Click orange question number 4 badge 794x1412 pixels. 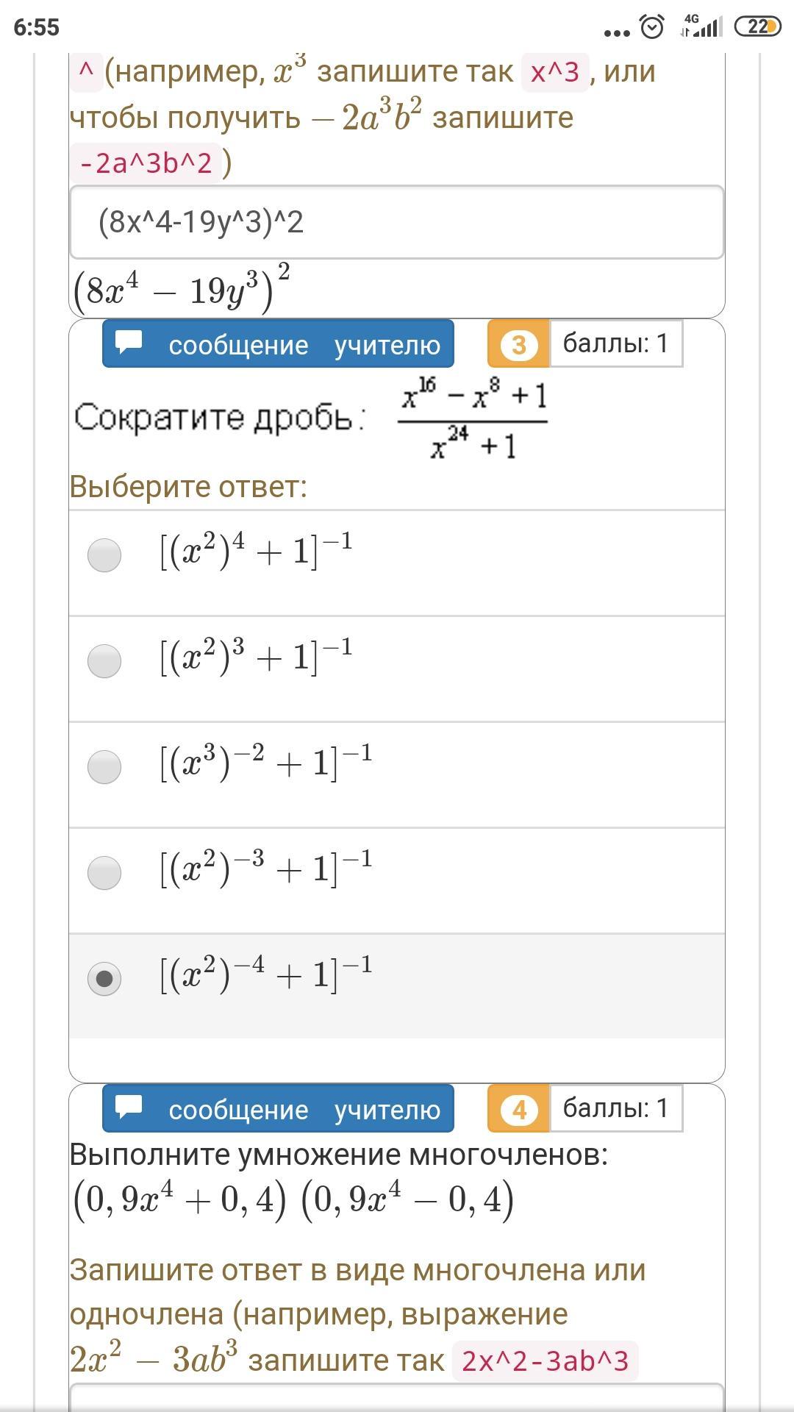click(518, 1109)
